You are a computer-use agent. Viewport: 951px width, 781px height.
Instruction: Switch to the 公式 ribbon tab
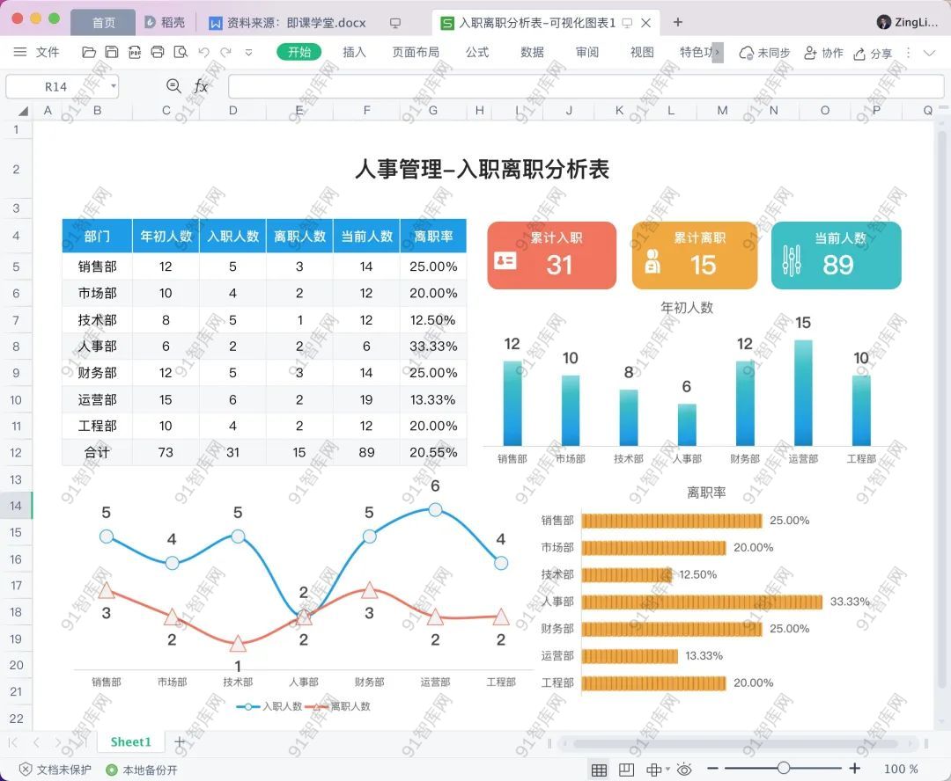tap(477, 53)
